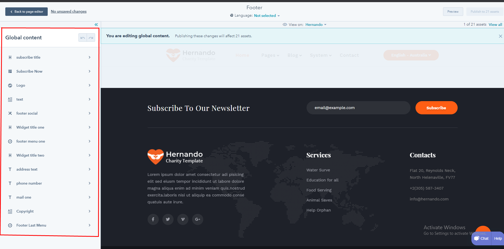Dismiss the global content notice banner
This screenshot has height=249, width=504.
pos(500,36)
